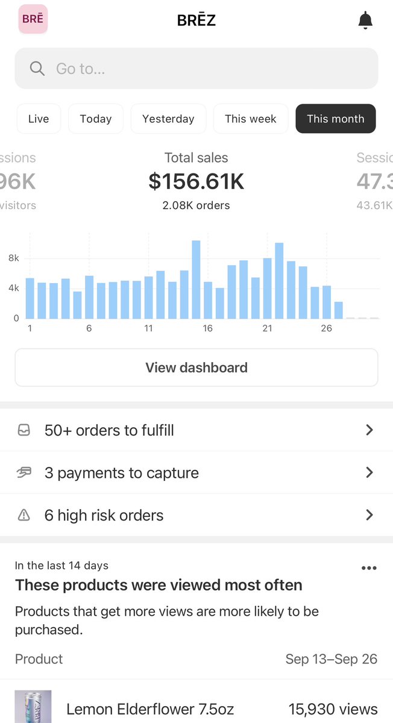
Task: Tap the BRĒZ store title
Action: 196,20
